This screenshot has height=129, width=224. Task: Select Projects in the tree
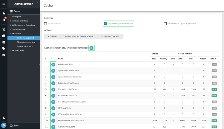coord(18,17)
